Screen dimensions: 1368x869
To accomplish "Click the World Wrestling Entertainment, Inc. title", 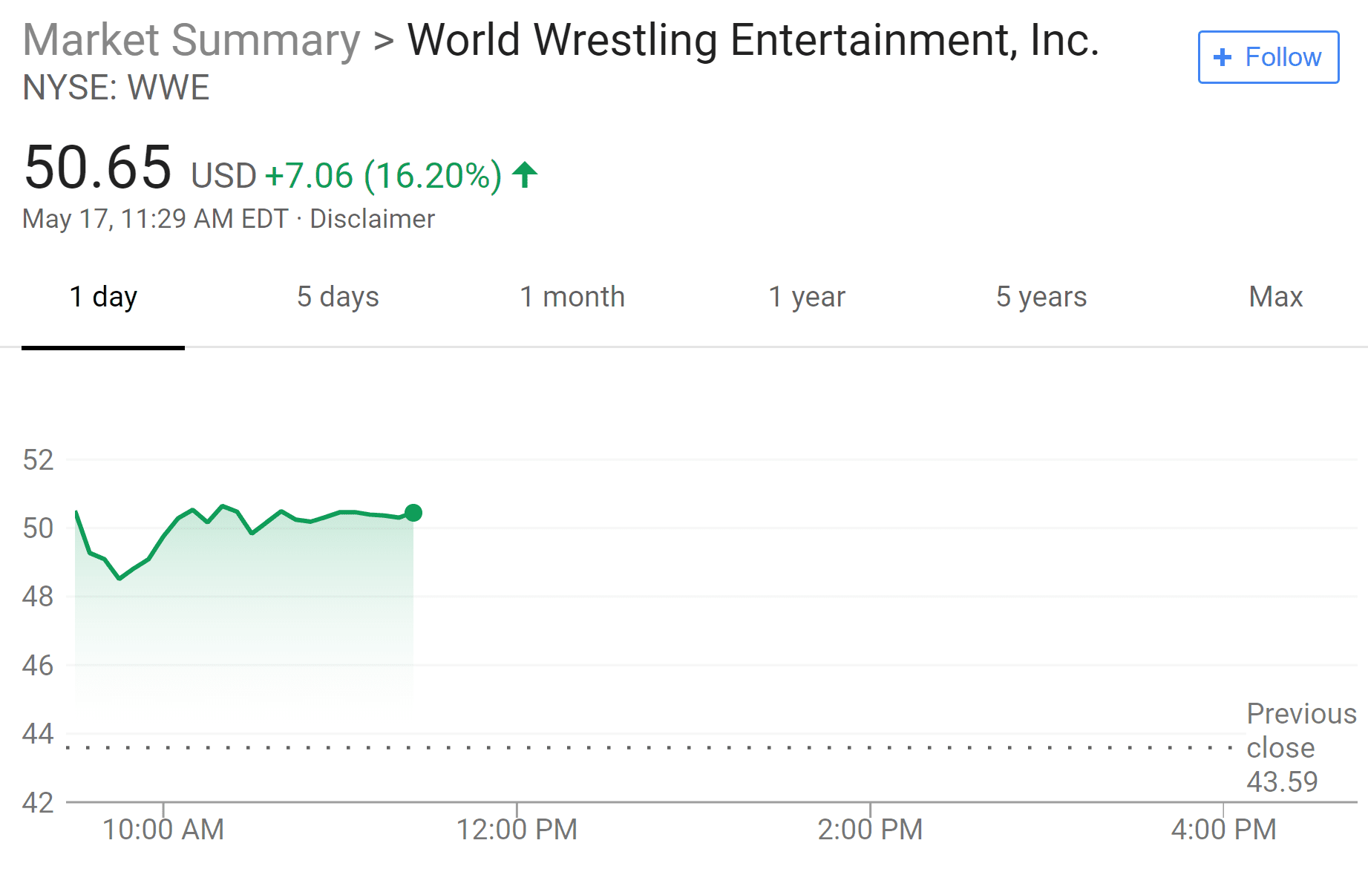I will (753, 40).
